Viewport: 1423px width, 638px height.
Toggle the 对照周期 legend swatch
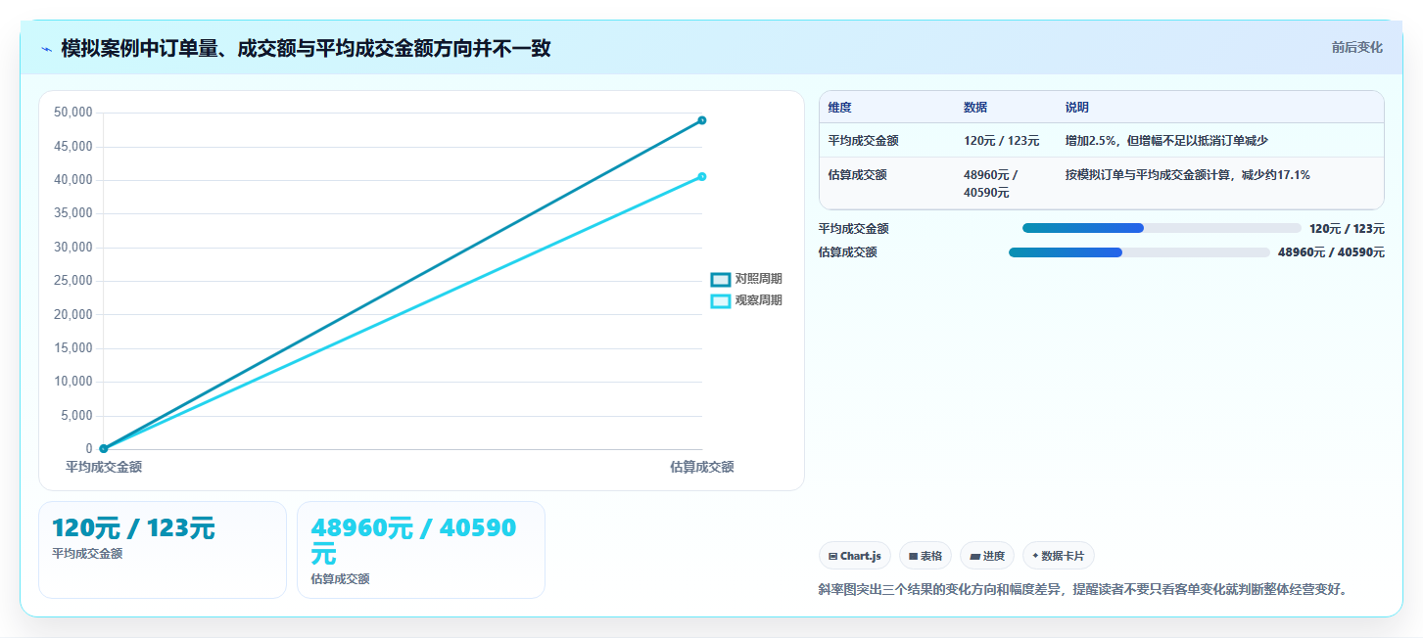coord(720,279)
